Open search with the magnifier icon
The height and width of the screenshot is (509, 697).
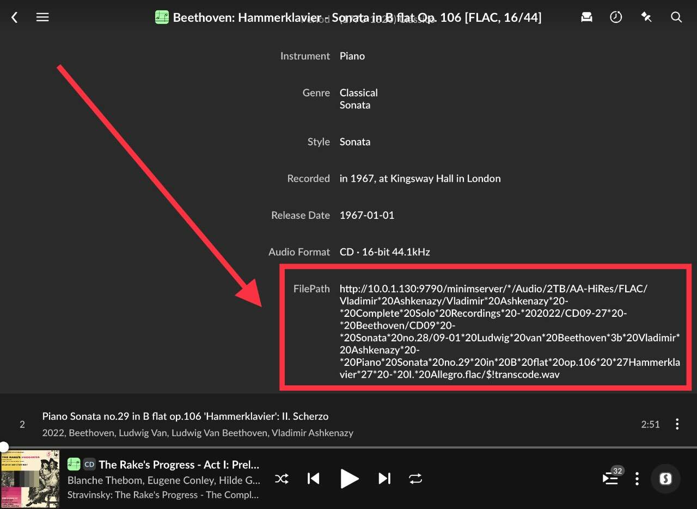[676, 17]
